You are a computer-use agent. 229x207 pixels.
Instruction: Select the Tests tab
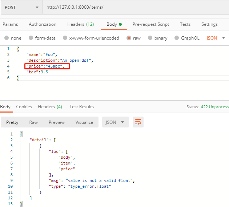click(x=185, y=24)
